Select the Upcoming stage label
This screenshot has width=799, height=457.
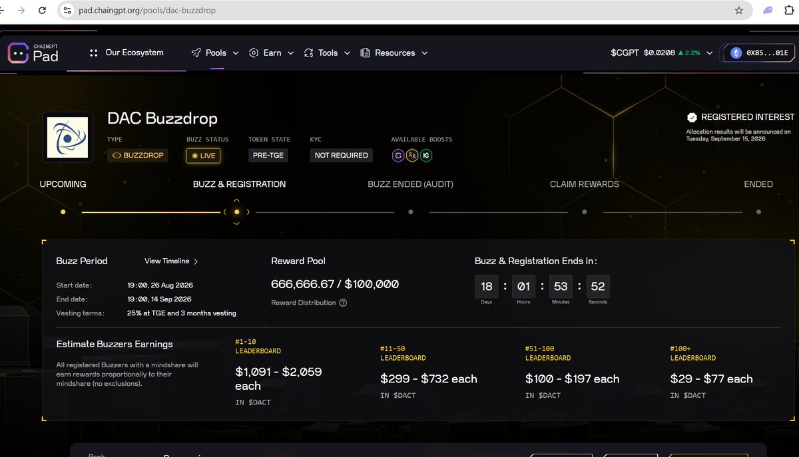[x=63, y=184]
